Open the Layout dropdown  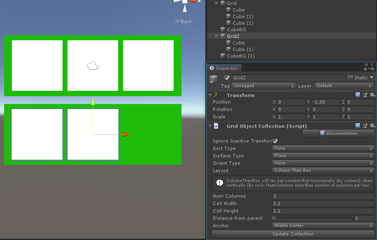click(x=323, y=171)
